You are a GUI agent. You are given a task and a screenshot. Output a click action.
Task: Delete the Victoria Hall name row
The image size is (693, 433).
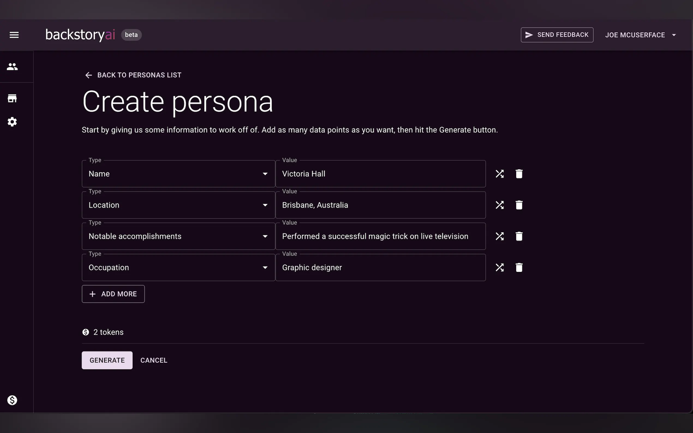click(519, 174)
